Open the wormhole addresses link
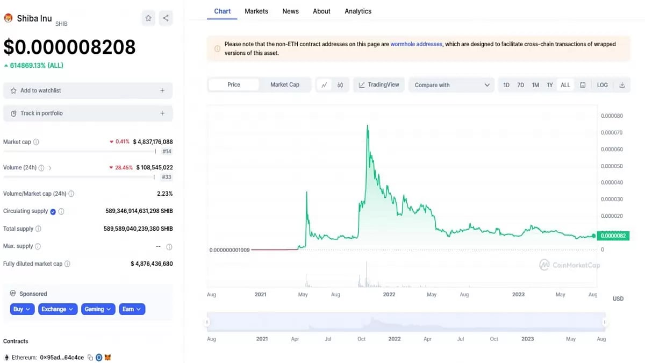 [417, 44]
